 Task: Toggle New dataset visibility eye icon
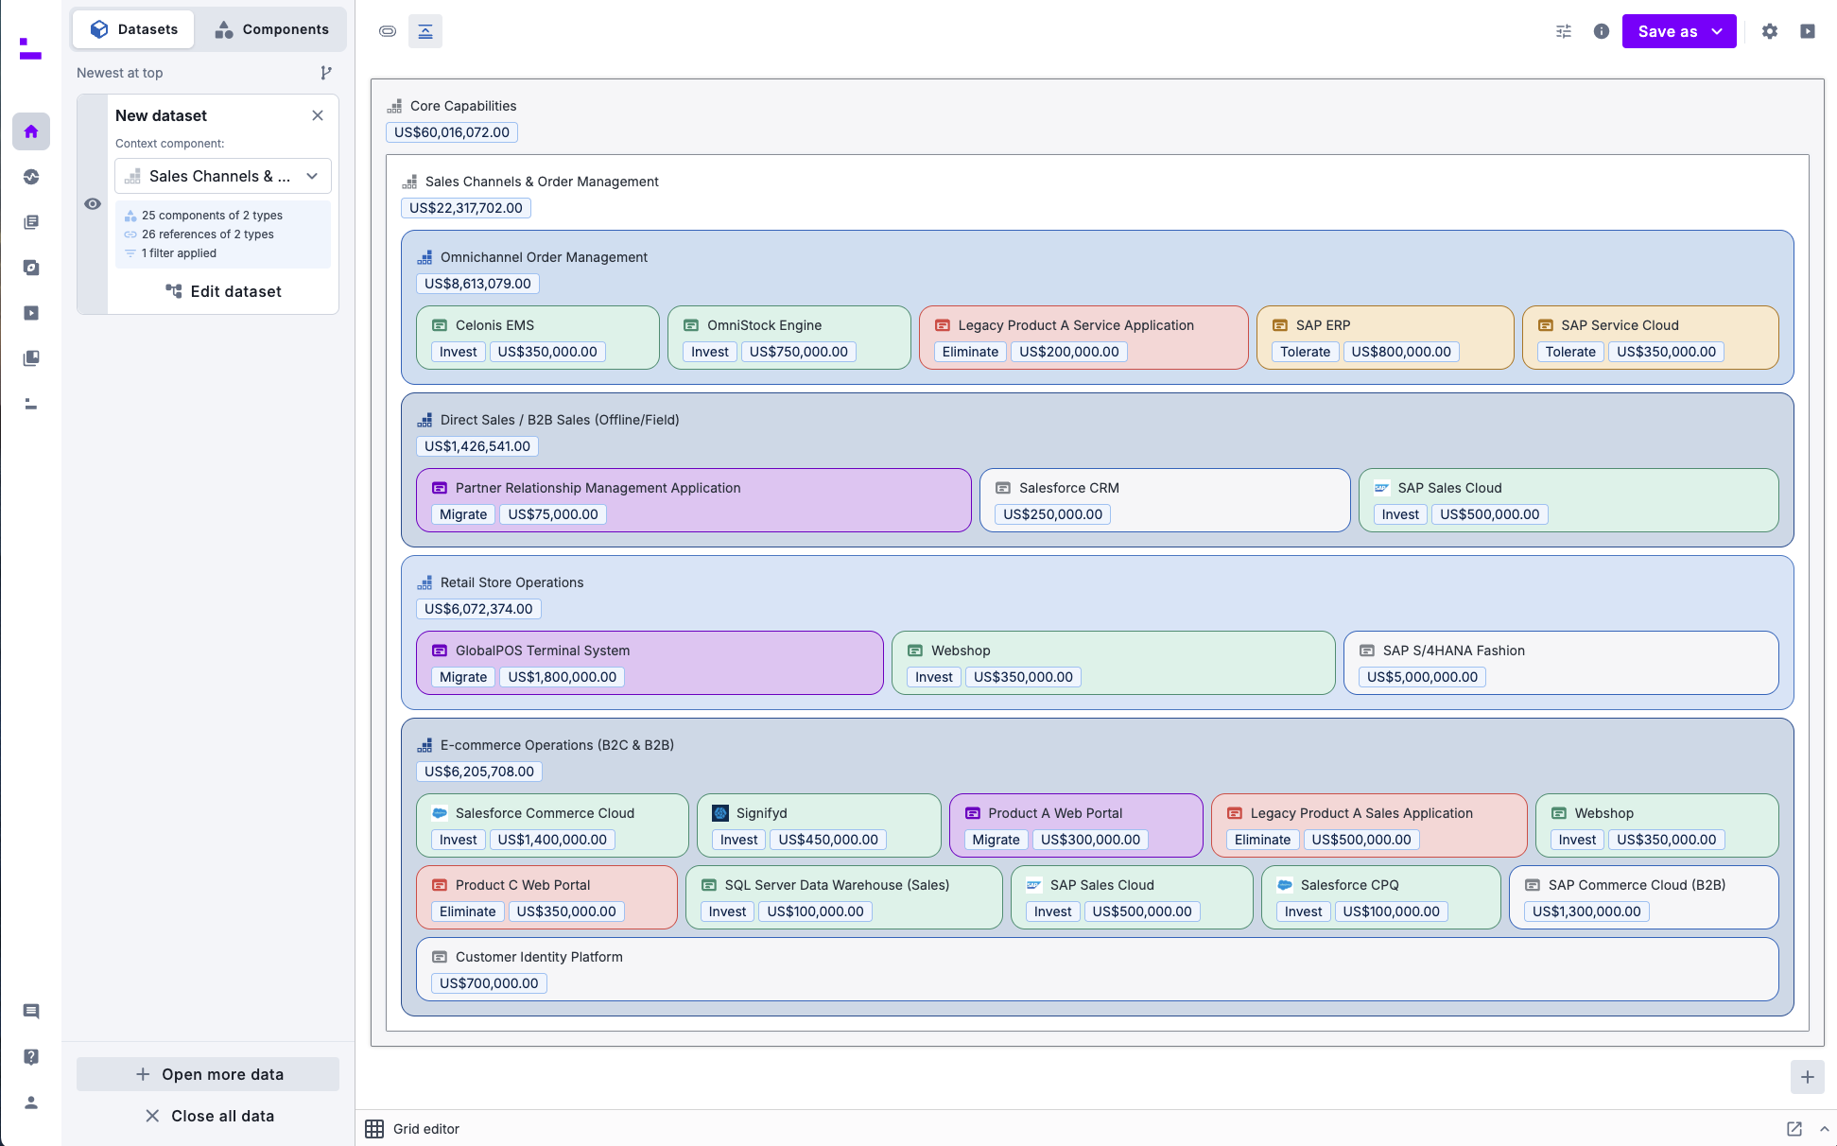coord(93,204)
